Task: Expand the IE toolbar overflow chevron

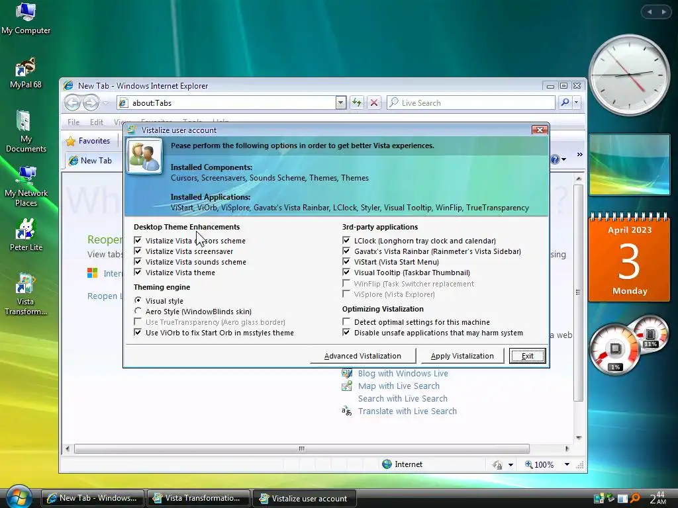Action: coord(579,155)
